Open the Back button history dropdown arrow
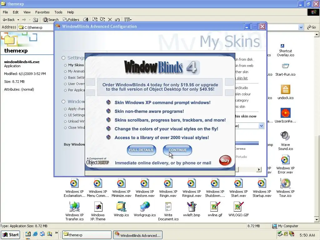The image size is (320, 240). click(18, 20)
